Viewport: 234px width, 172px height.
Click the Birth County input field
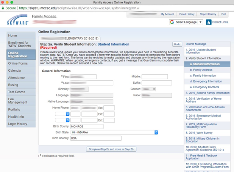(x=87, y=126)
